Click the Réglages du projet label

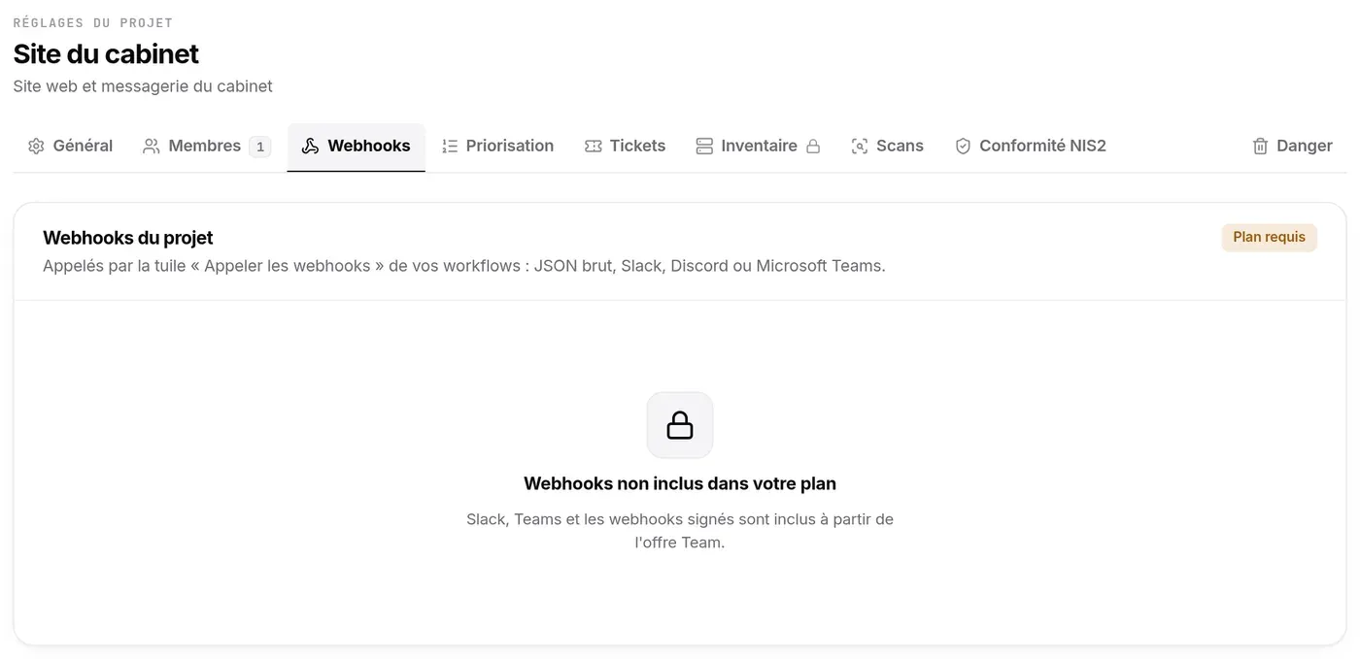pyautogui.click(x=93, y=22)
